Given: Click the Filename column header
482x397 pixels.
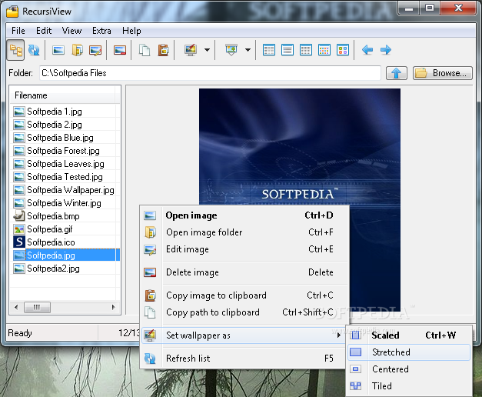Looking at the screenshot, I should (x=63, y=95).
